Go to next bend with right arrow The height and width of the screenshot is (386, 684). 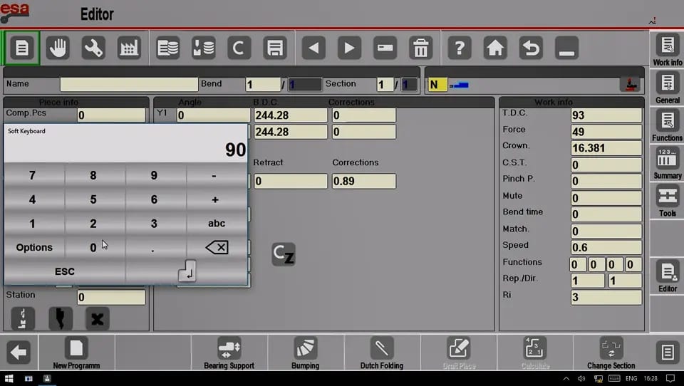tap(349, 48)
